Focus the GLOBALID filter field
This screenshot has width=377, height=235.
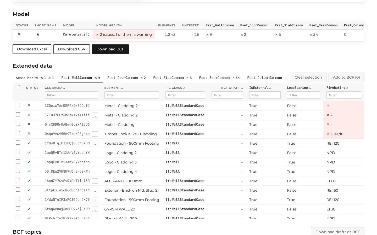point(71,95)
